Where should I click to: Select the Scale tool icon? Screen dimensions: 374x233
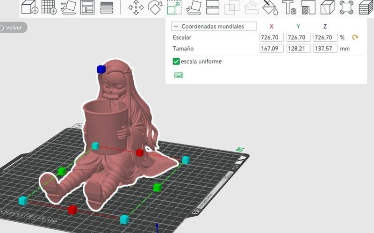[x=174, y=7]
